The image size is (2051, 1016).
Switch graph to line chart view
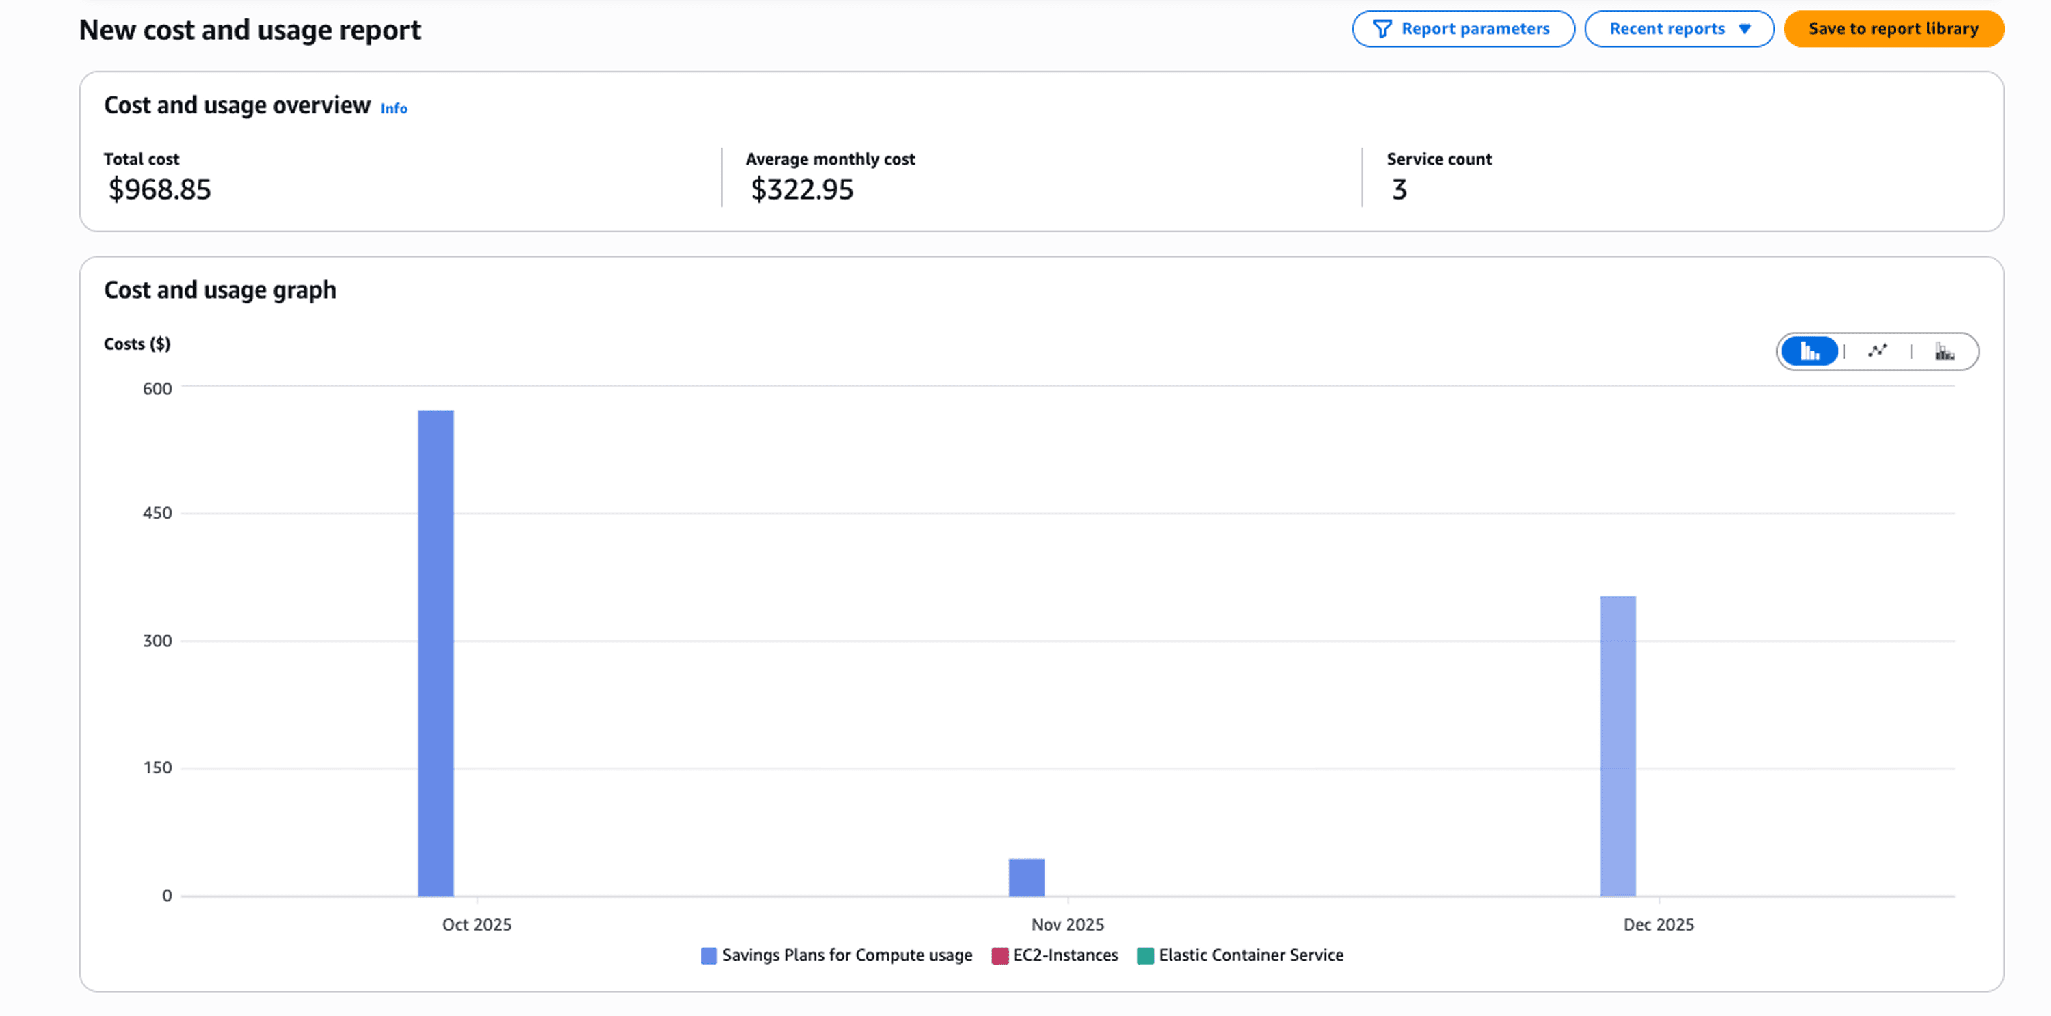1877,351
